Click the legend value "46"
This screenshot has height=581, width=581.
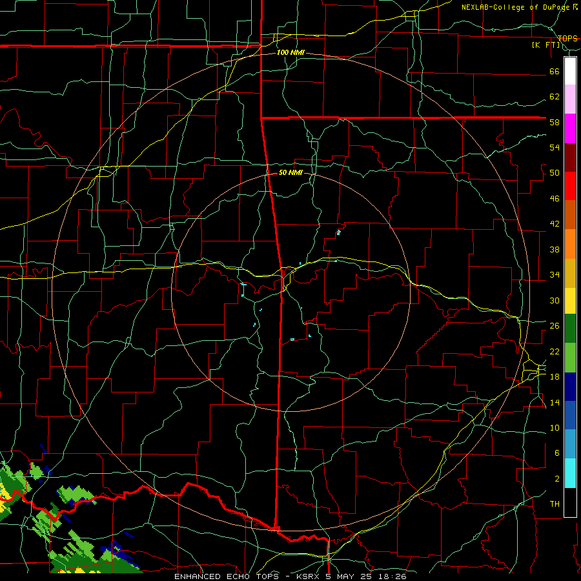(x=555, y=199)
